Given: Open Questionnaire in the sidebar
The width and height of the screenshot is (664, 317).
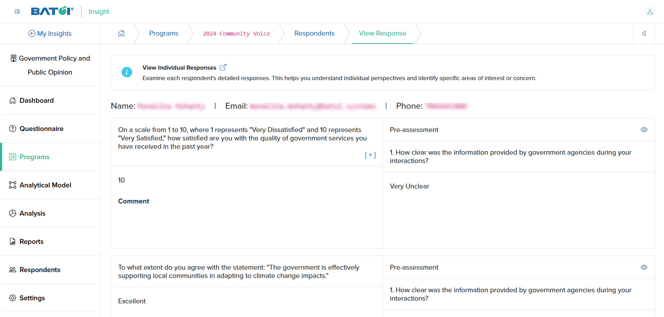Looking at the screenshot, I should [x=51, y=129].
